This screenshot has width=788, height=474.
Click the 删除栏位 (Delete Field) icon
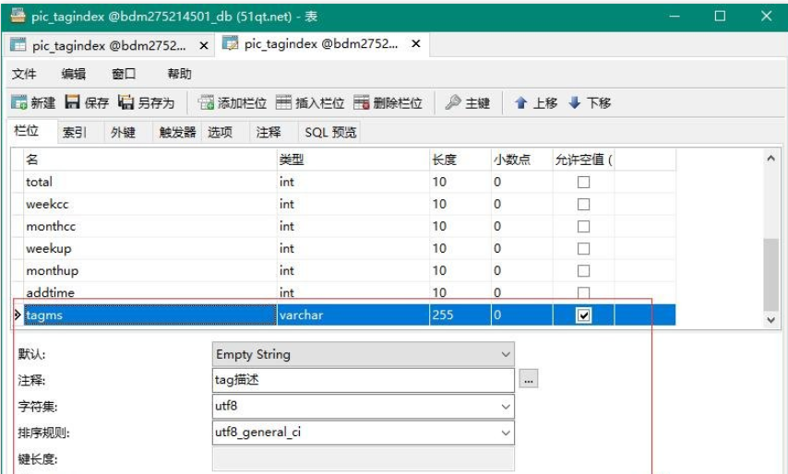[362, 103]
